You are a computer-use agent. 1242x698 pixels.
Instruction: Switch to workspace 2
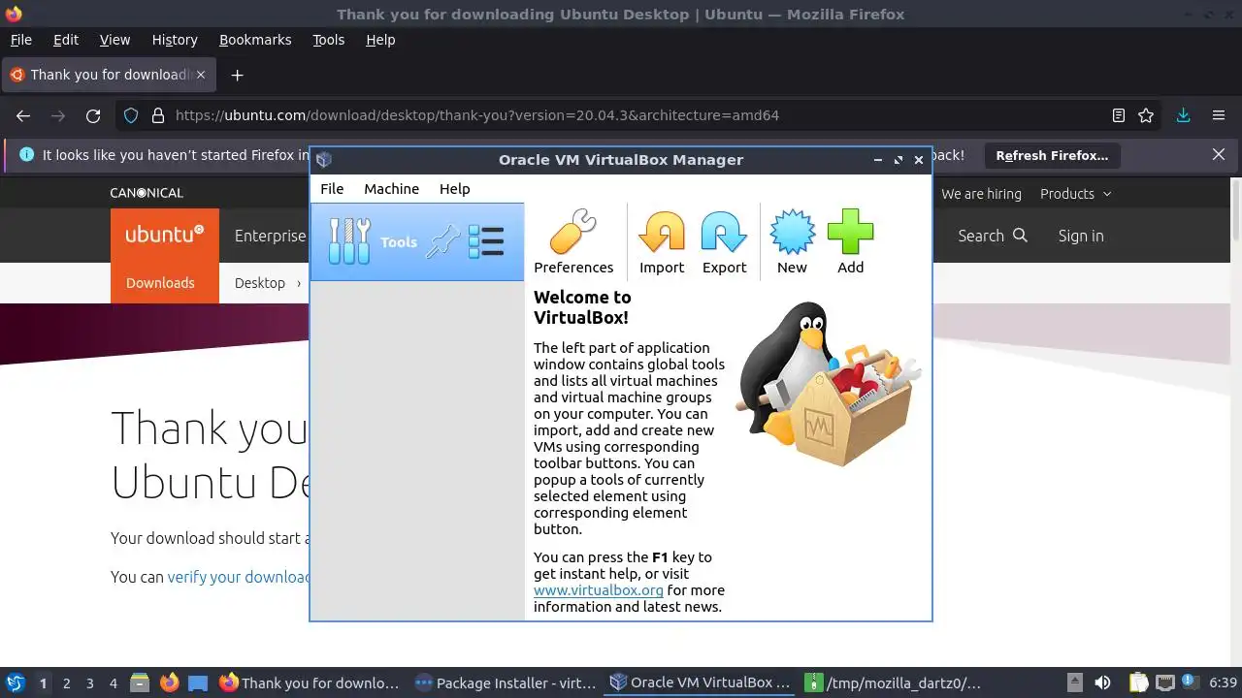coord(66,683)
